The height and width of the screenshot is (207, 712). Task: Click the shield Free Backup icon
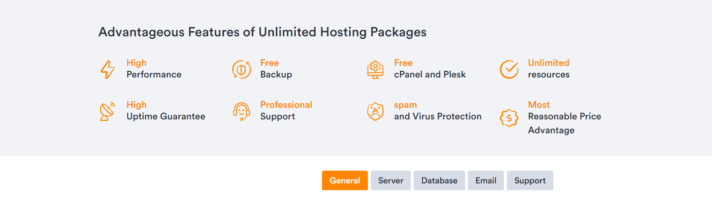pos(241,70)
